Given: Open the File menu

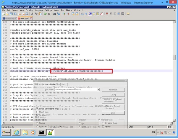Looking at the screenshot, I should pos(4,10).
